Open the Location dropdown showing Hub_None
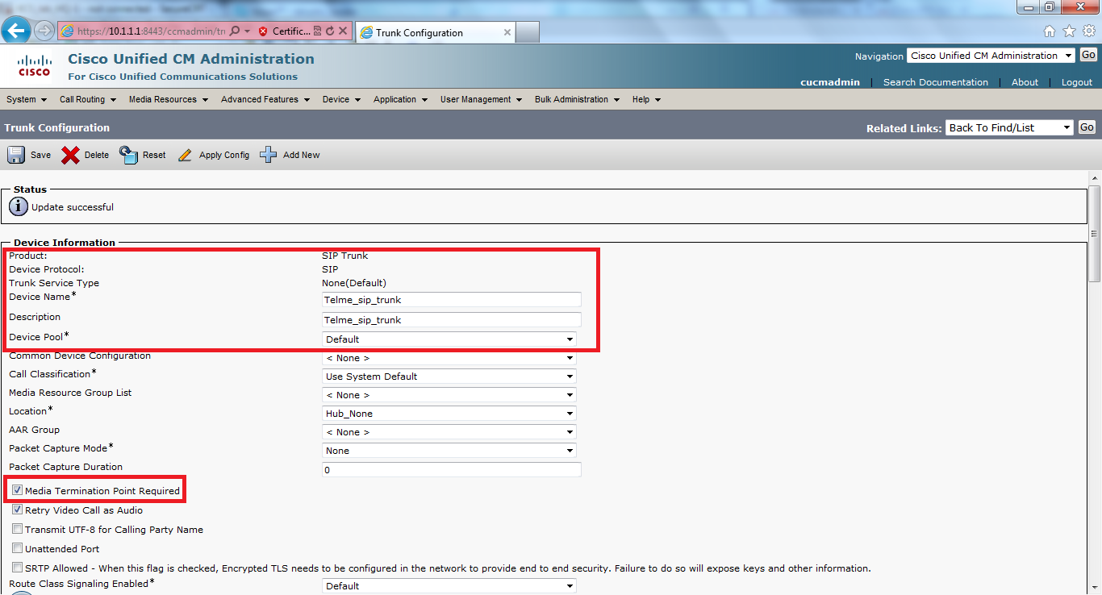This screenshot has width=1102, height=595. pos(449,414)
